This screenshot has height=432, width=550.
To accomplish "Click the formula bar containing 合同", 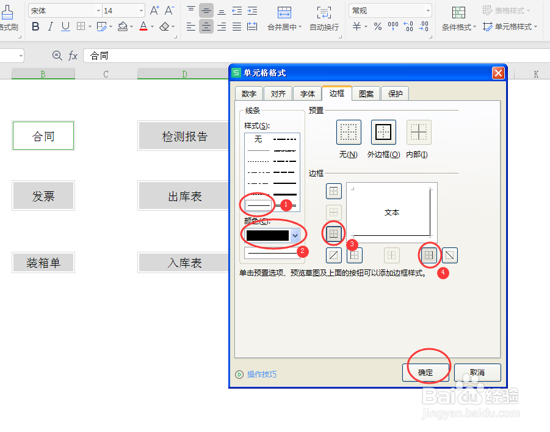I will coord(316,56).
